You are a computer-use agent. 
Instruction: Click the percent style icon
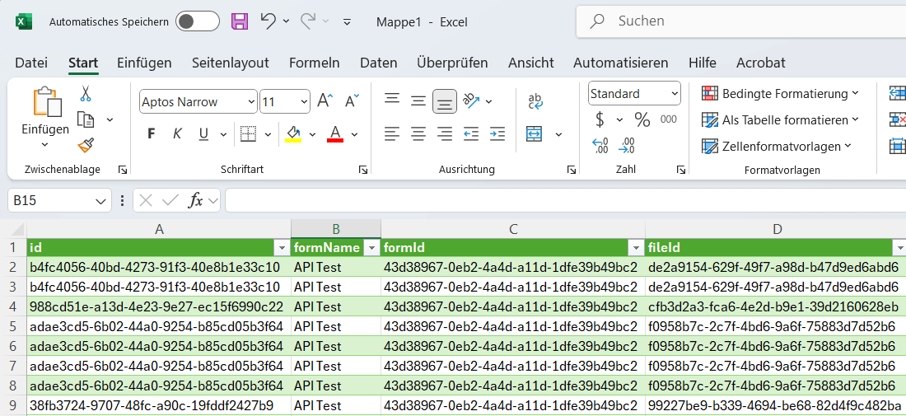[642, 120]
